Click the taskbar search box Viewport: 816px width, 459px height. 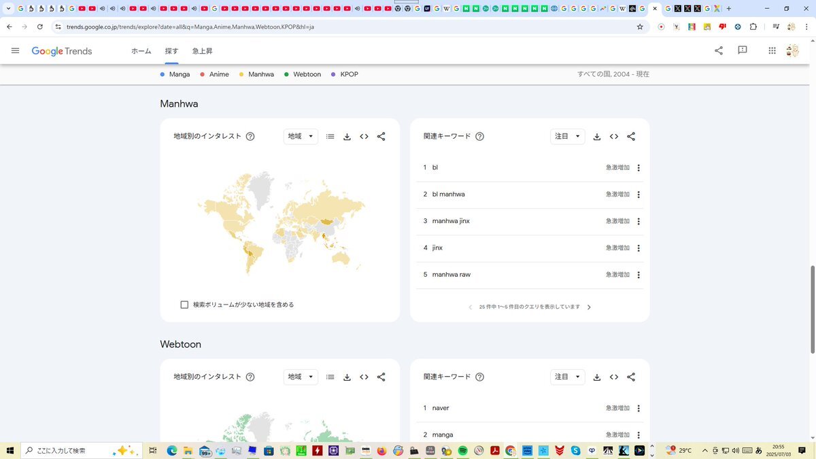[x=82, y=450]
